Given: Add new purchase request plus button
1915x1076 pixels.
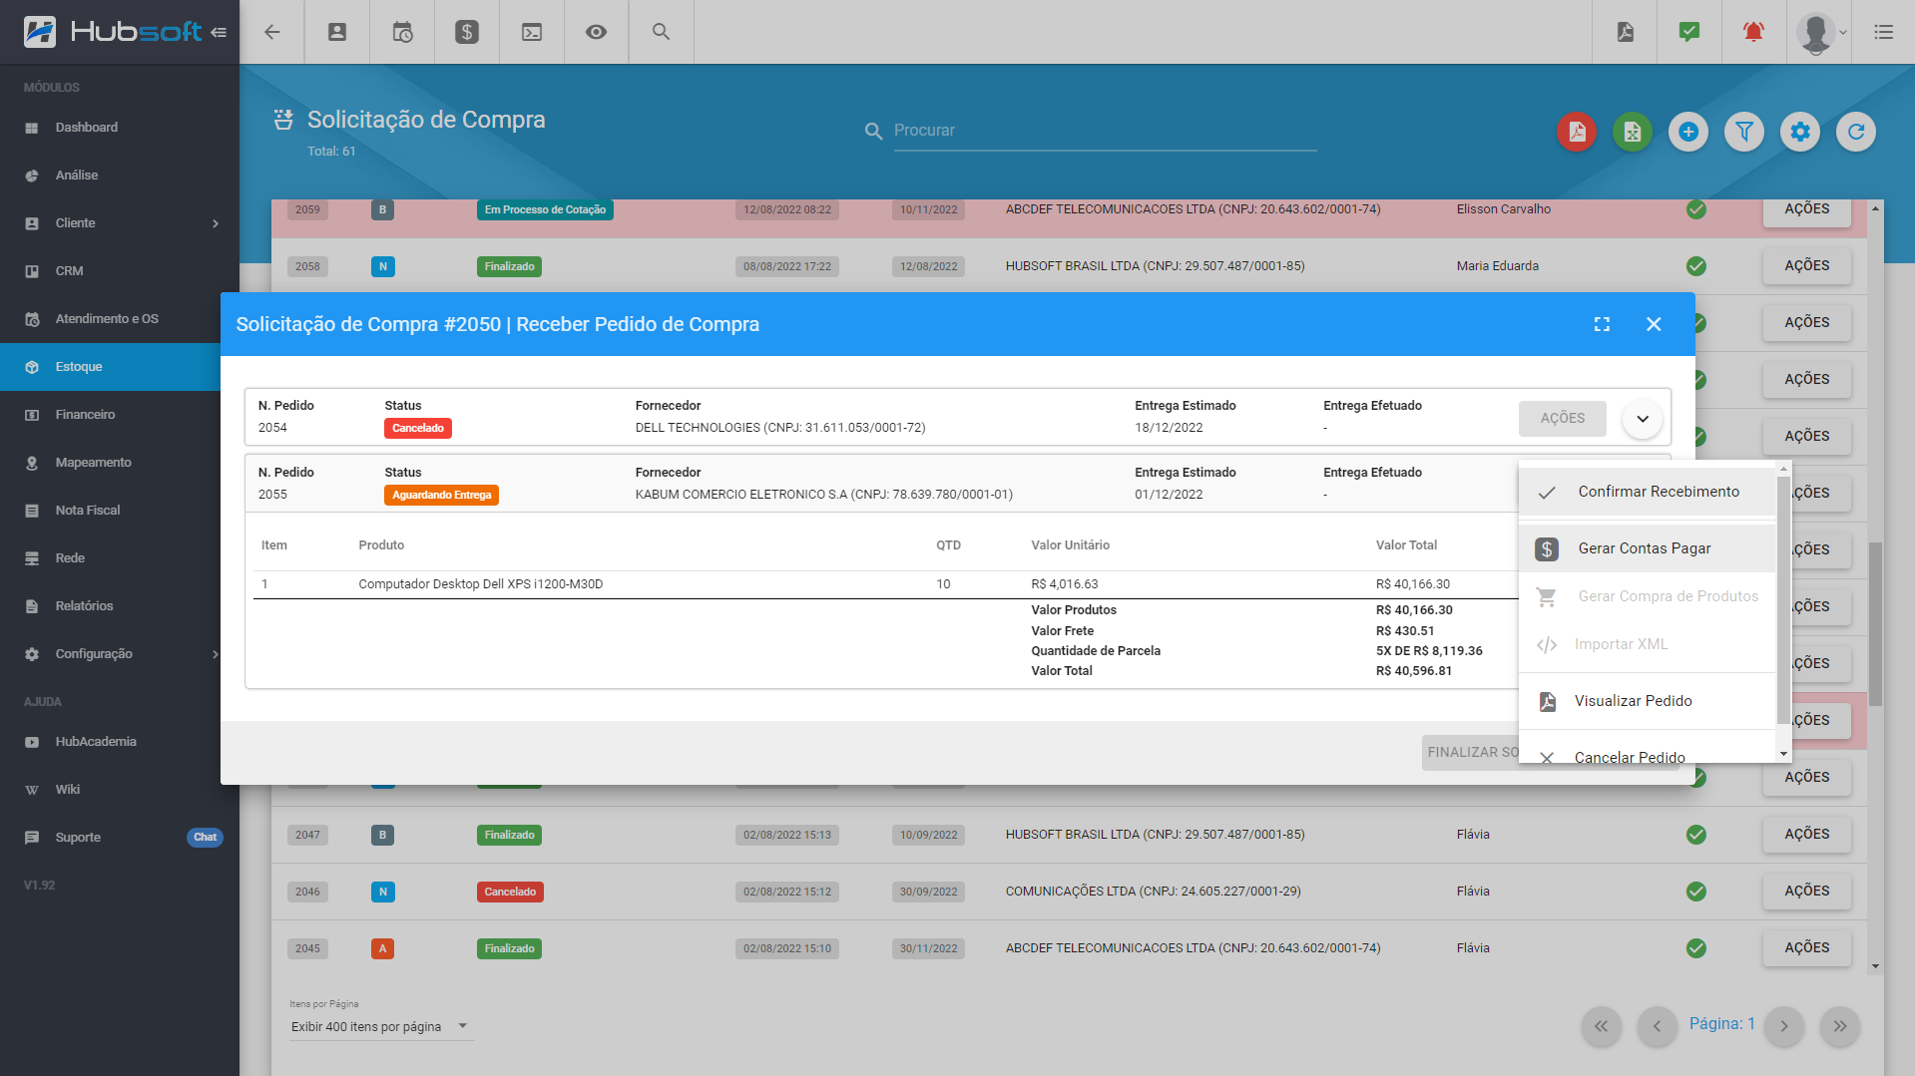Looking at the screenshot, I should (1688, 132).
